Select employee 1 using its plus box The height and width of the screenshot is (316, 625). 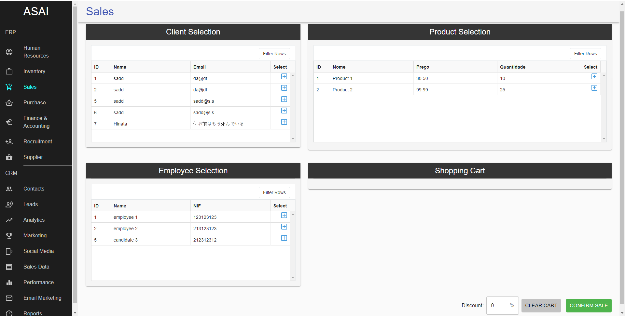tap(284, 216)
